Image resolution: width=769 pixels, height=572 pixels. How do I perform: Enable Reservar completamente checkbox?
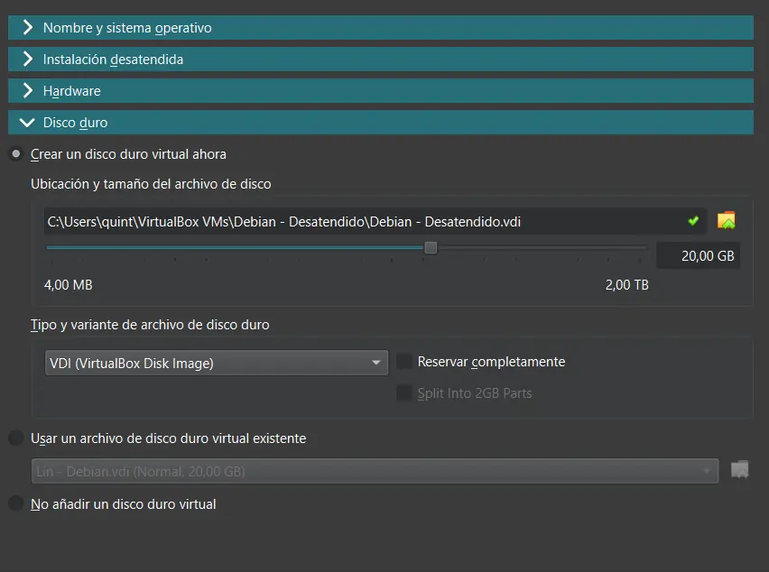[x=404, y=362]
